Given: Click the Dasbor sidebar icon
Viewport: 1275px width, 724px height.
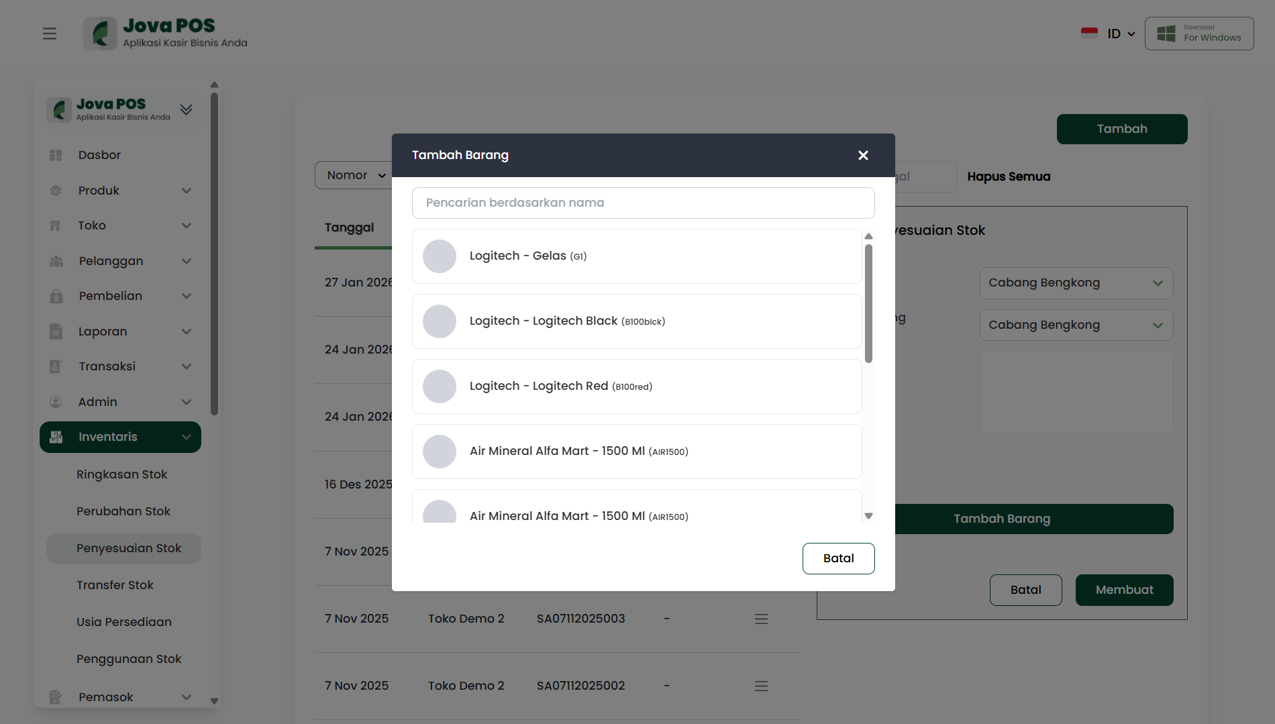Looking at the screenshot, I should [56, 155].
